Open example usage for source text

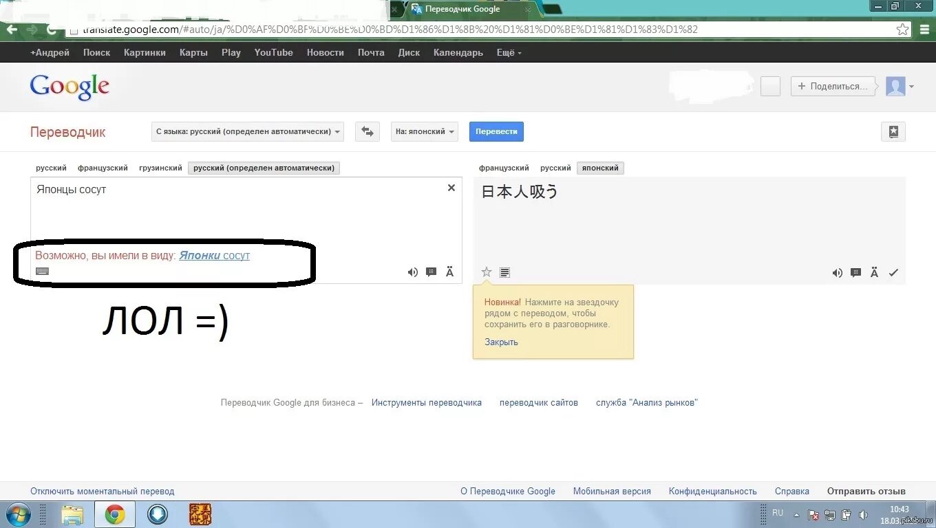(x=432, y=272)
